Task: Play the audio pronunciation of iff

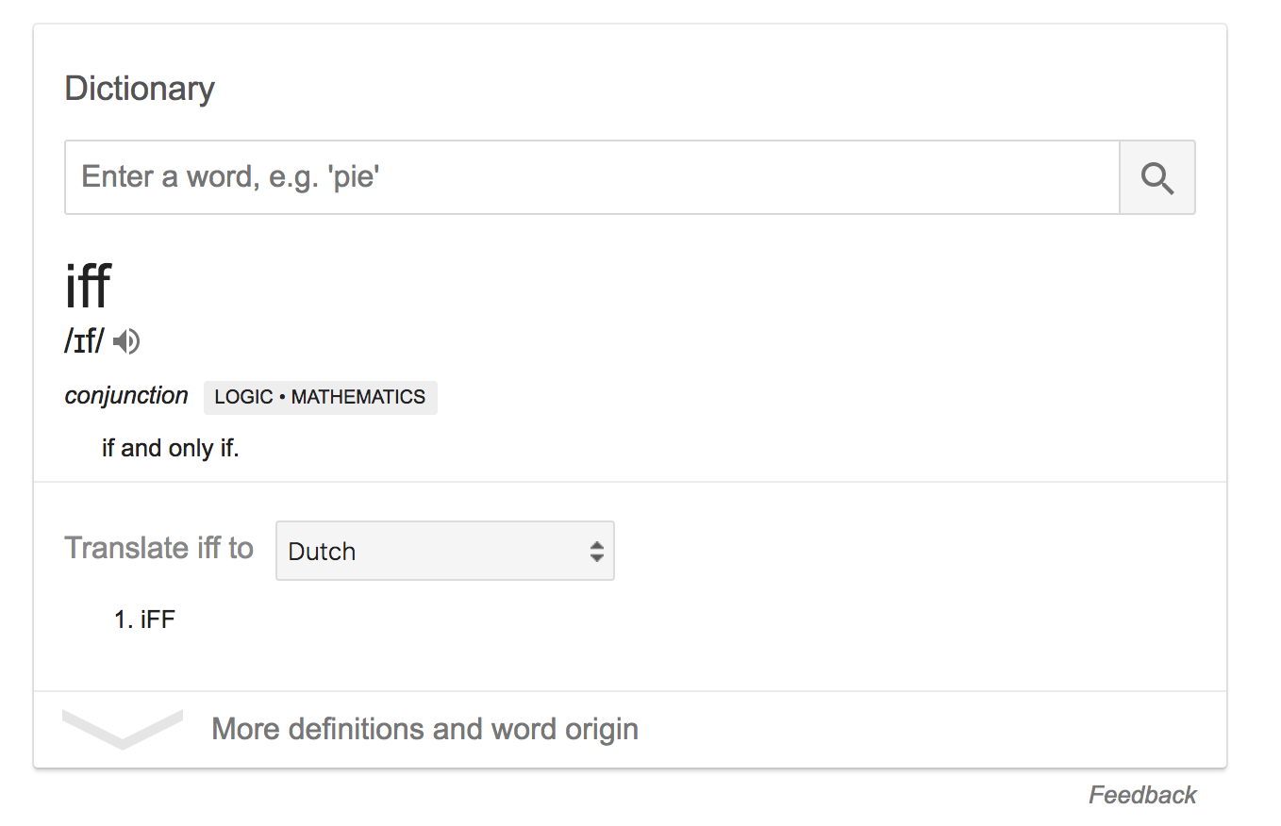Action: tap(126, 341)
